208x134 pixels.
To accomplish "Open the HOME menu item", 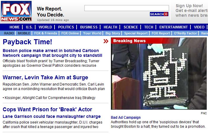I will pos(15,27).
